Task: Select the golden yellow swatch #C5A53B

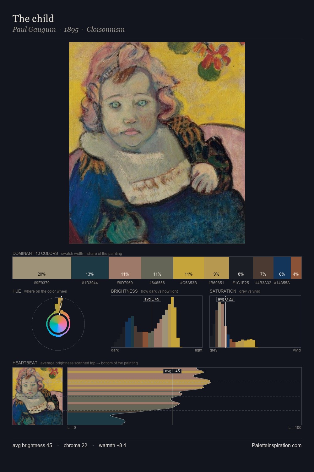Action: click(x=189, y=268)
